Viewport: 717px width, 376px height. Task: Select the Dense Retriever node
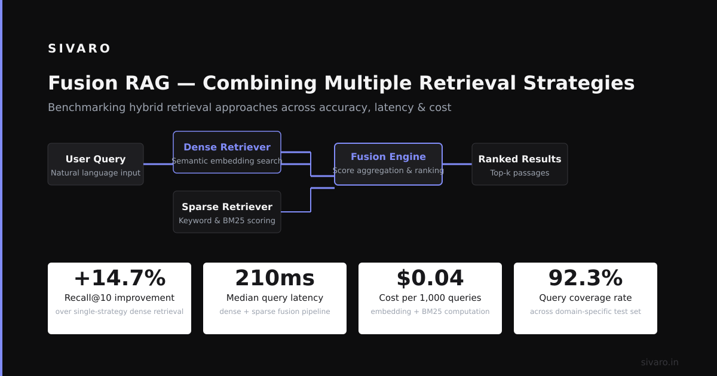227,152
